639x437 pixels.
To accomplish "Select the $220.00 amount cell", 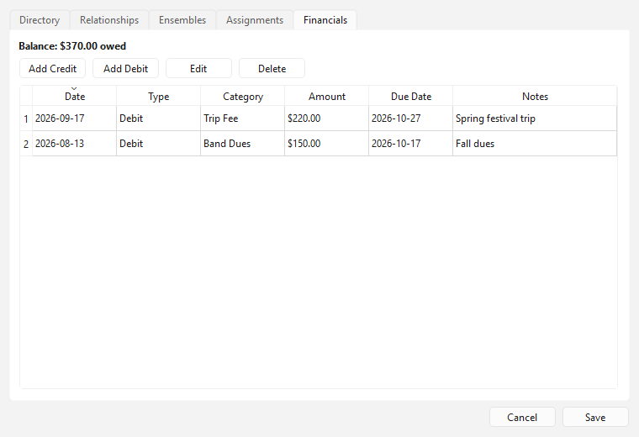I will coord(326,118).
